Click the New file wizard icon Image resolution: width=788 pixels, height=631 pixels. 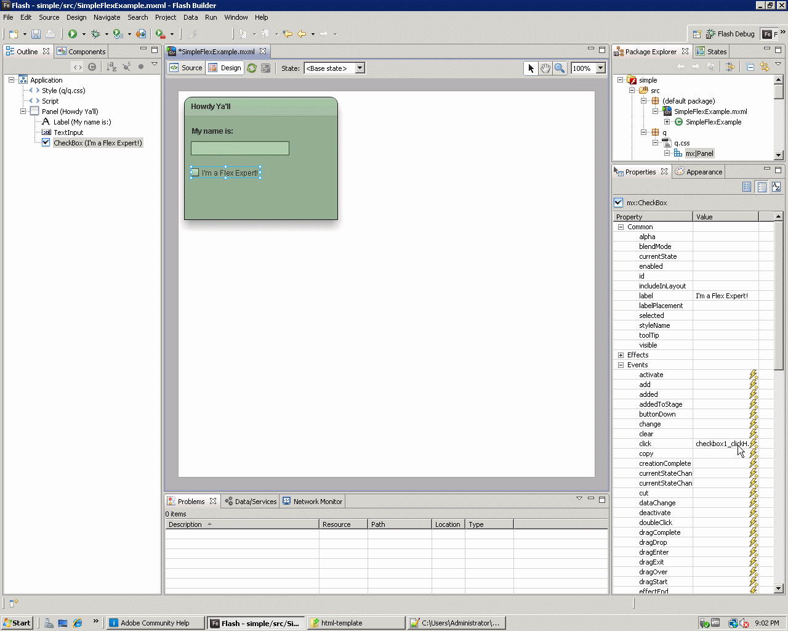point(14,34)
